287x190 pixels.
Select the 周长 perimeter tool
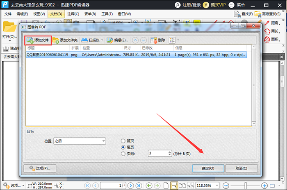pyautogui.click(x=272, y=31)
